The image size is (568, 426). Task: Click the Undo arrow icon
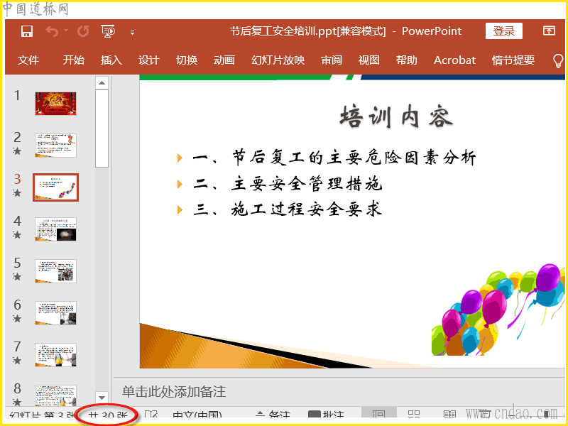pos(52,31)
